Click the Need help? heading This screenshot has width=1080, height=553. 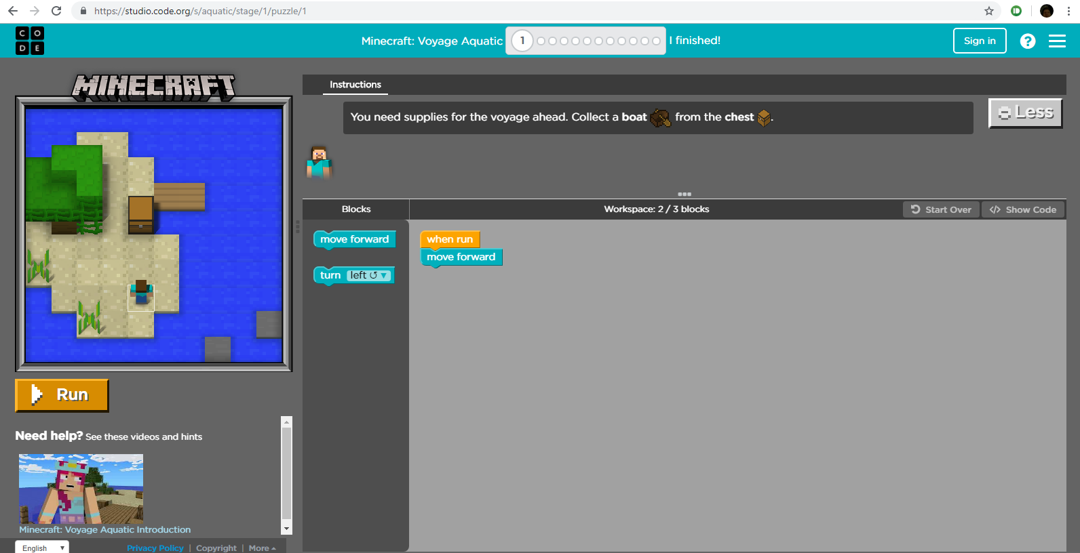pos(49,436)
